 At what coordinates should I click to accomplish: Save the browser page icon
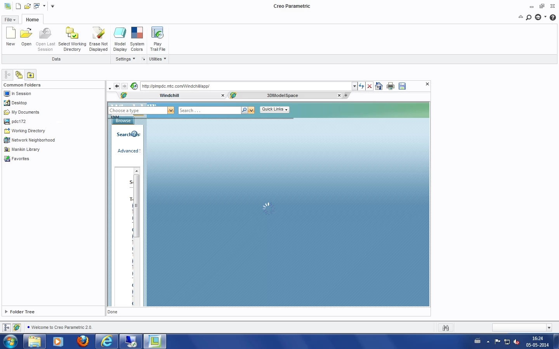pyautogui.click(x=402, y=86)
